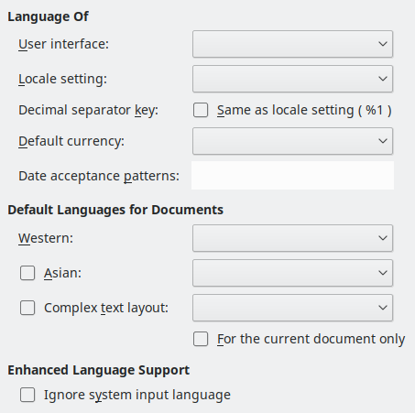Click the Locale setting chevron arrow
415x413 pixels.
383,79
